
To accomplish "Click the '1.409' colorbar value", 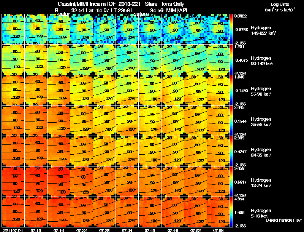I will (239, 213).
